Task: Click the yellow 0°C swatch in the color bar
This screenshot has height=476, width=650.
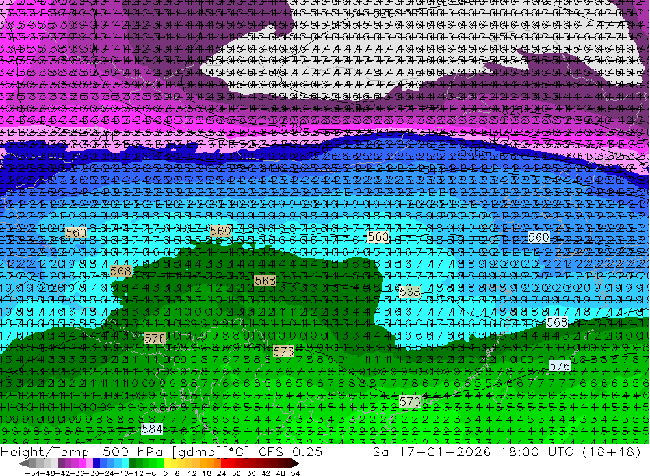Action: 167,463
